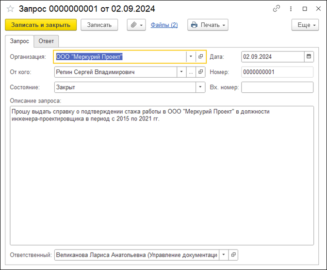Open the kebab menu in title bar
327x270 pixels.
click(291, 9)
